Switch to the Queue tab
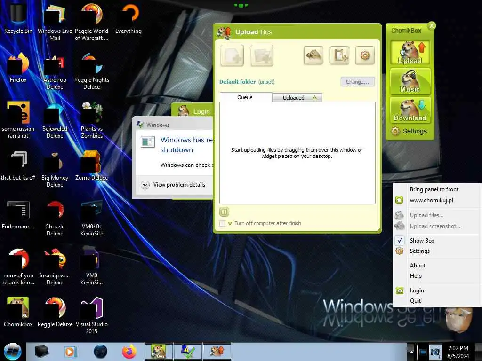Image resolution: width=482 pixels, height=361 pixels. coord(245,97)
